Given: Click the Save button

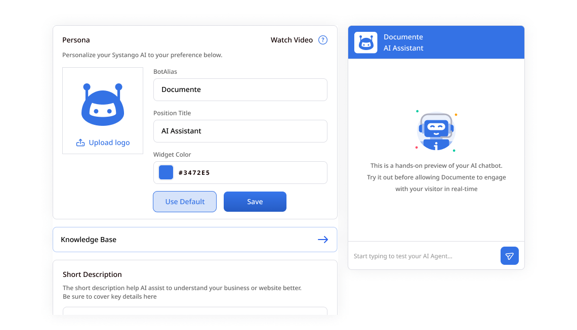Looking at the screenshot, I should point(255,201).
